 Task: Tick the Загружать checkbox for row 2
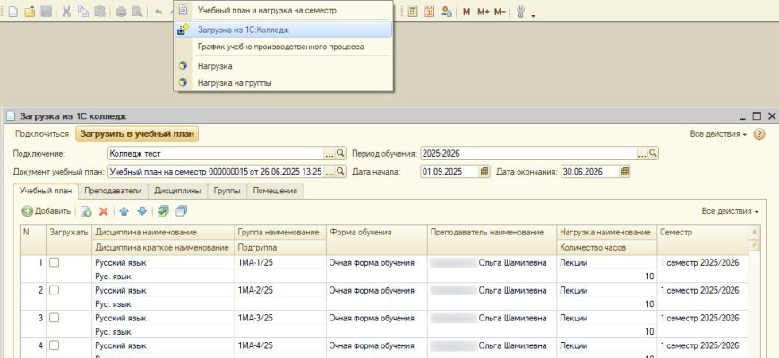click(54, 291)
